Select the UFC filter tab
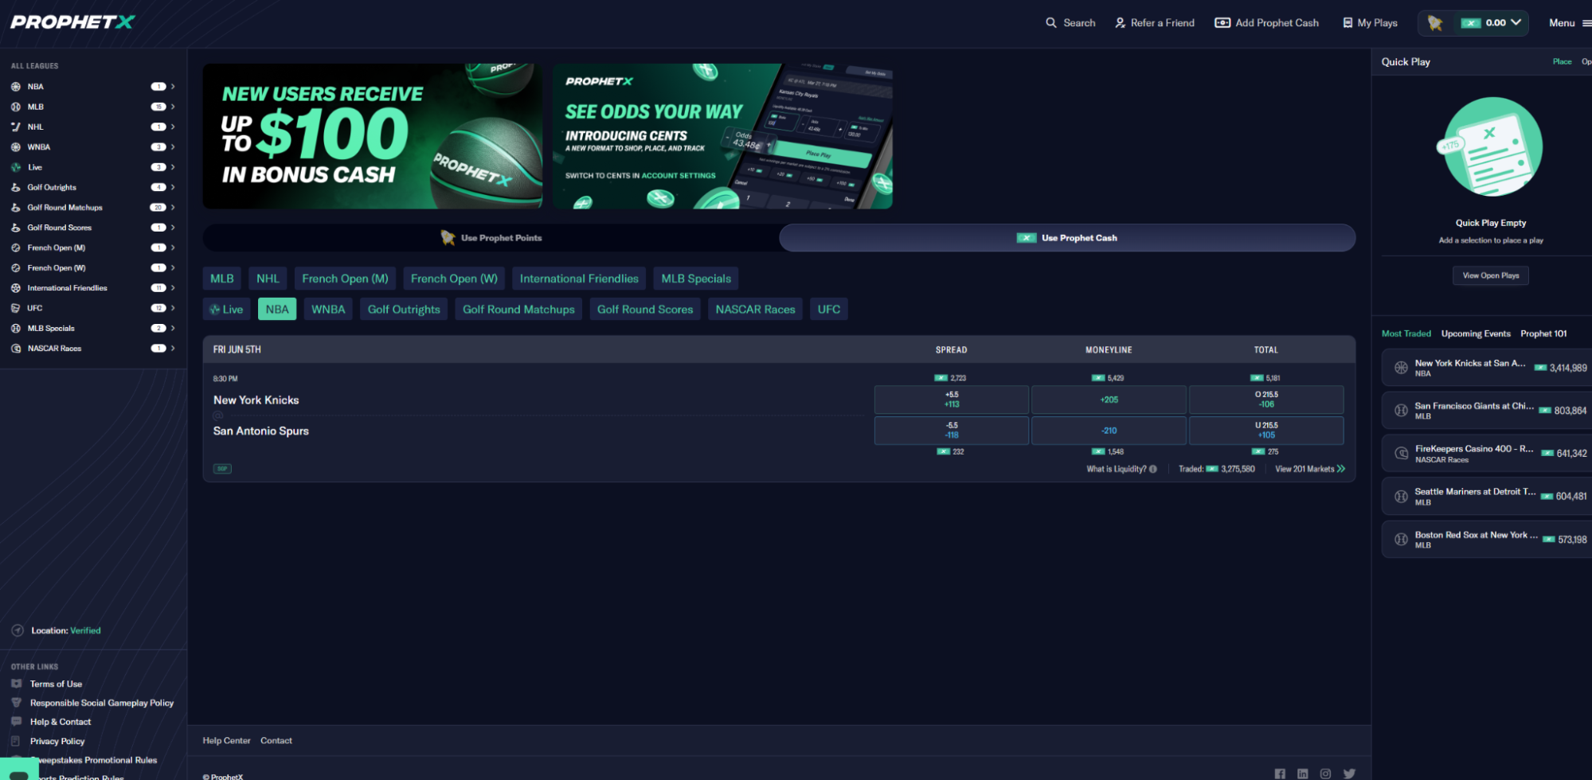1592x780 pixels. coord(828,310)
